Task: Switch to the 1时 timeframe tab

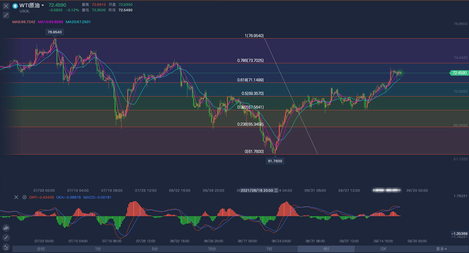Action: point(269,249)
